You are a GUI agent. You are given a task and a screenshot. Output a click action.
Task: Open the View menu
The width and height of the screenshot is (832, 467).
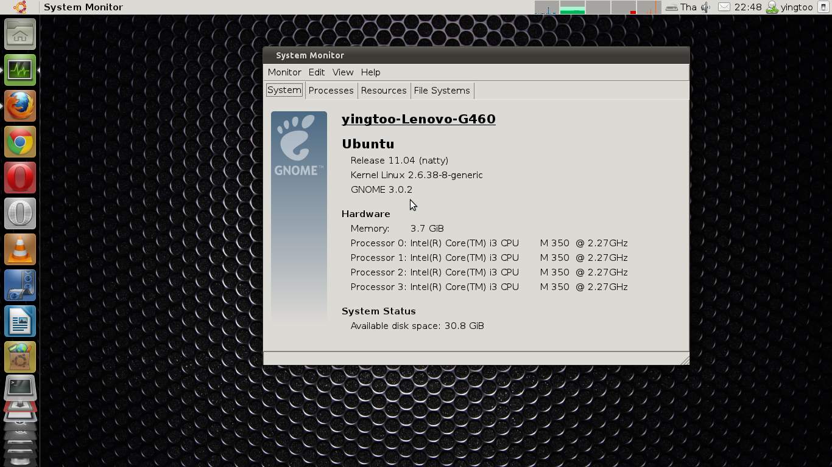tap(343, 72)
